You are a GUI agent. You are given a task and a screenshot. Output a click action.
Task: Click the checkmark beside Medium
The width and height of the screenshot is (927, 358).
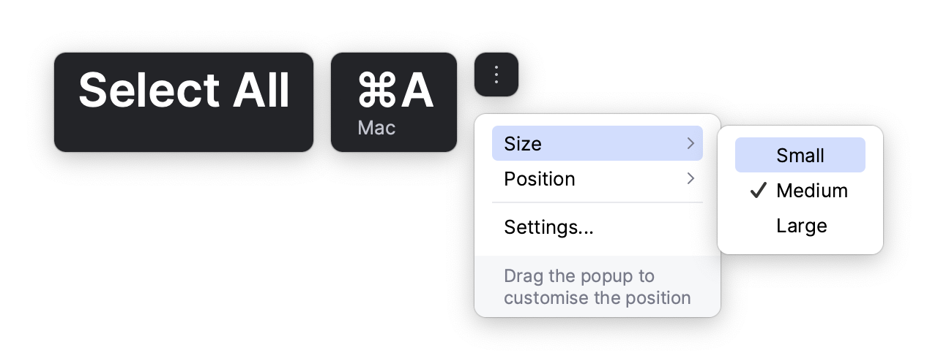pos(758,191)
